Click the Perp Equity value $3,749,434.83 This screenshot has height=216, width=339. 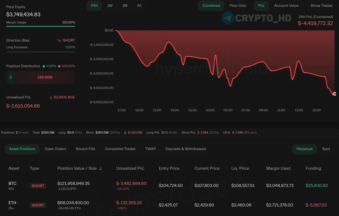[23, 15]
